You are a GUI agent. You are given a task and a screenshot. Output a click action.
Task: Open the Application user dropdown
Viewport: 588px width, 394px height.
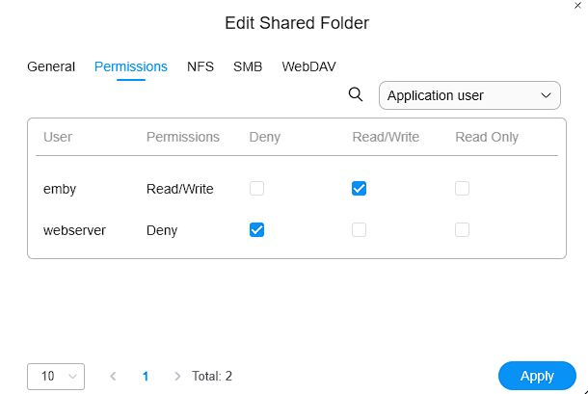(x=469, y=95)
